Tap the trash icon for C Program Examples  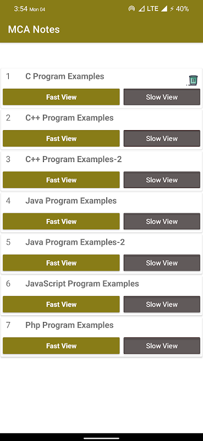pyautogui.click(x=193, y=80)
